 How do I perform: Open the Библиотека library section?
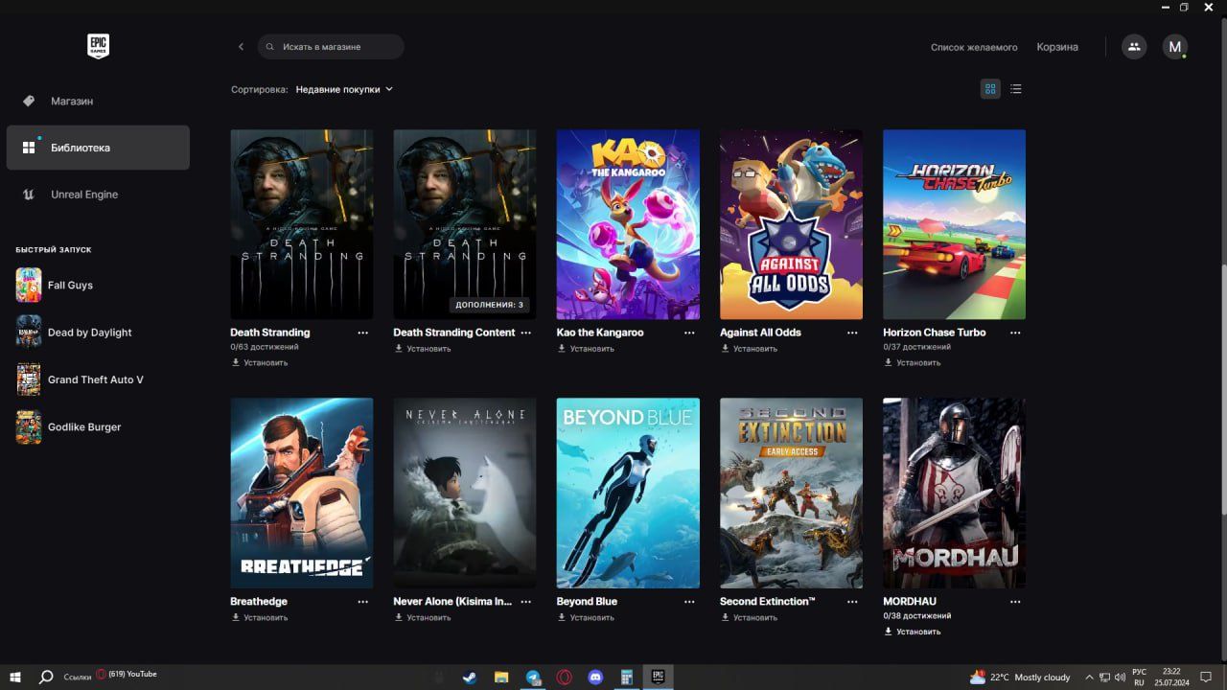pos(98,148)
